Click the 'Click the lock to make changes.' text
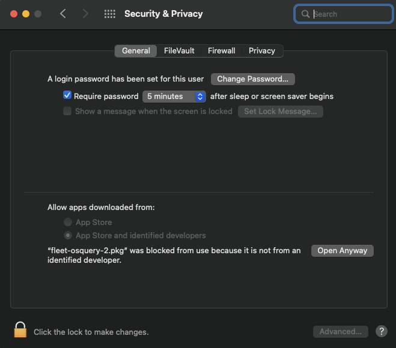This screenshot has height=348, width=396. point(91,332)
